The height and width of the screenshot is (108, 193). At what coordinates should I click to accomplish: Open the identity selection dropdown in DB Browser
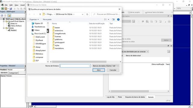(147, 52)
